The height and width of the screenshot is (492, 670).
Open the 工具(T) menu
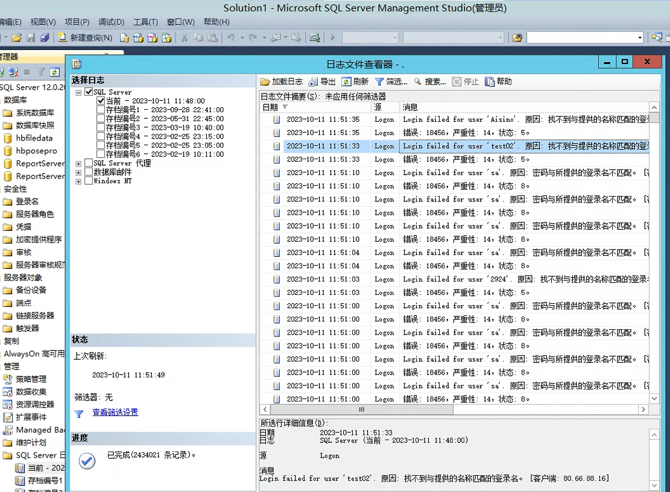coord(145,22)
